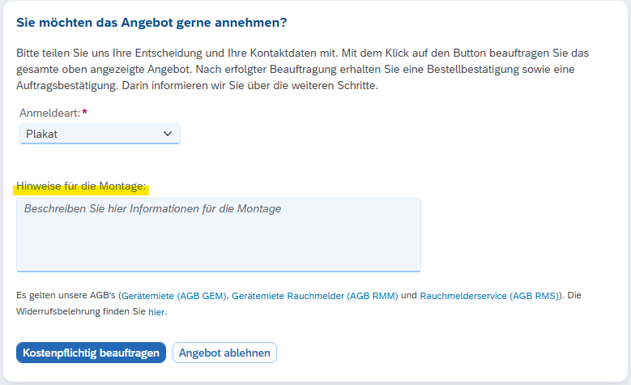Click the chevron arrow in the Plakat combo box
Image resolution: width=631 pixels, height=385 pixels.
point(168,134)
